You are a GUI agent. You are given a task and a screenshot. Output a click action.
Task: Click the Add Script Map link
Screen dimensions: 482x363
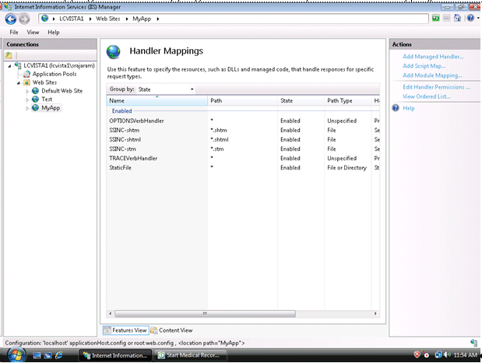click(424, 66)
